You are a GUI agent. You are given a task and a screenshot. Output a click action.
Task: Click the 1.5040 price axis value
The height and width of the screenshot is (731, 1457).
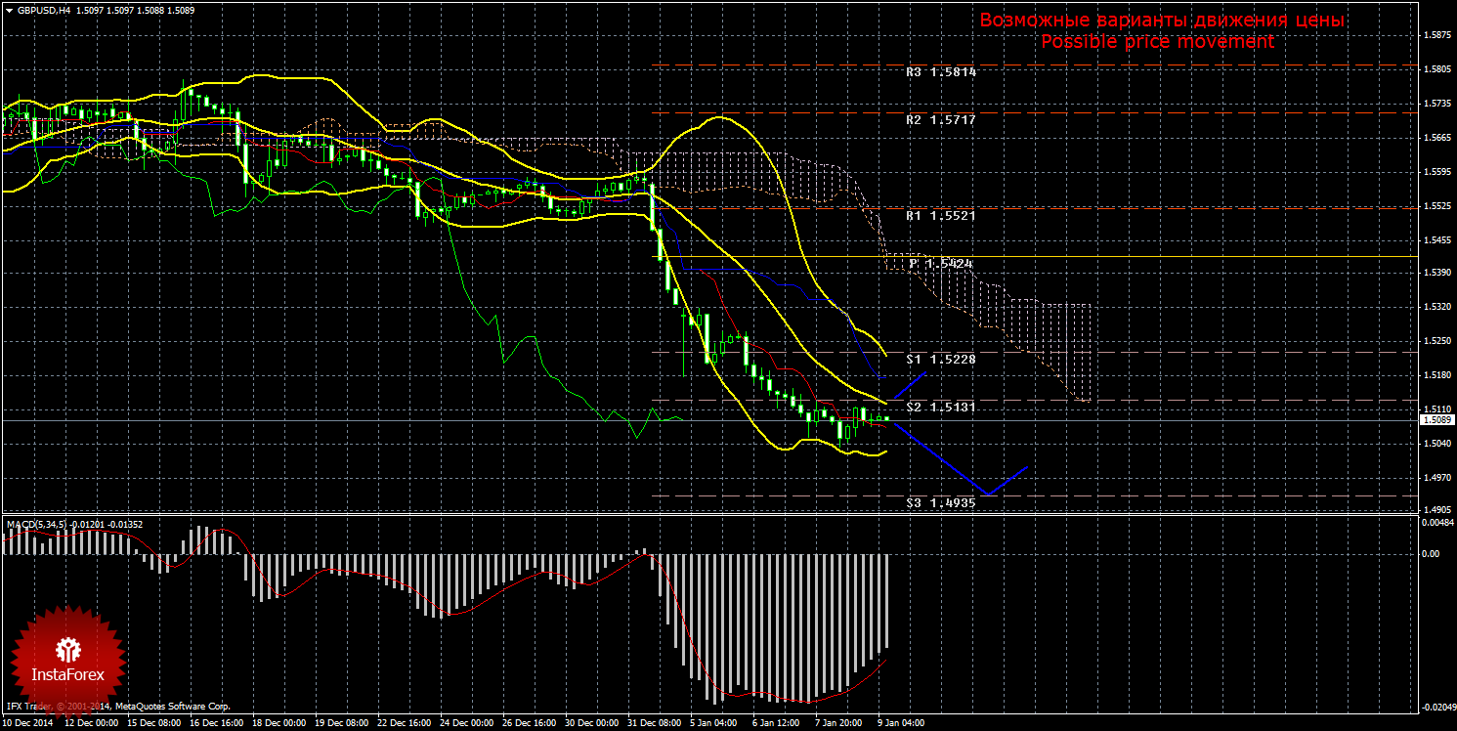point(1436,444)
